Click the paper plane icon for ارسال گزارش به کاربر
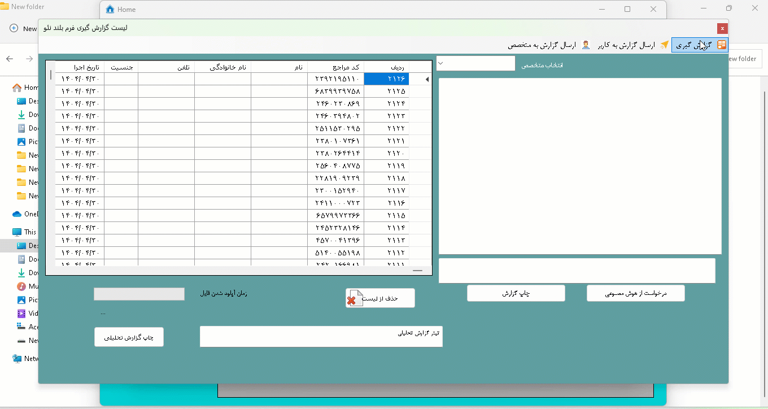 (665, 45)
